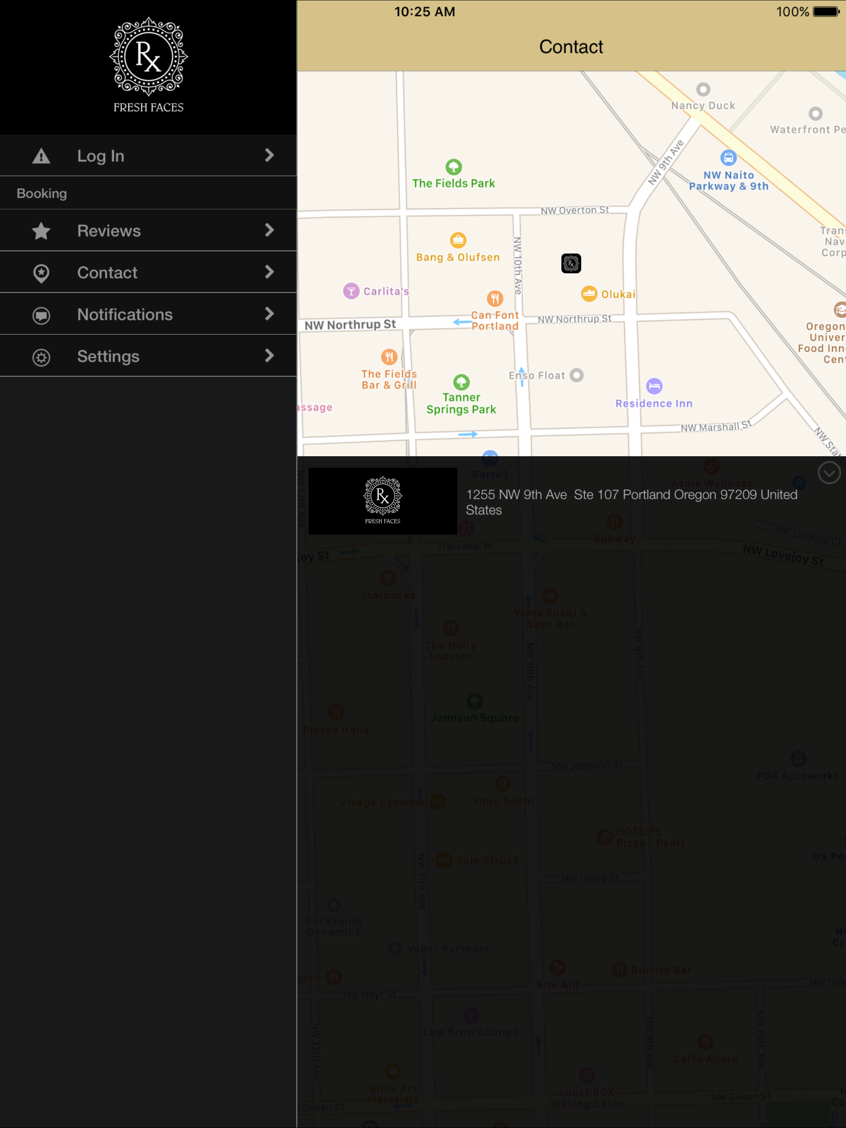This screenshot has height=1128, width=846.
Task: Tap the Visage Eyewear glasses marker
Action: (x=438, y=802)
